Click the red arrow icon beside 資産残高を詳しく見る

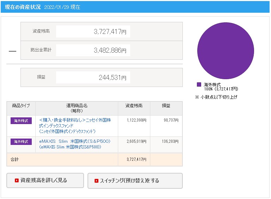pyautogui.click(x=17, y=181)
